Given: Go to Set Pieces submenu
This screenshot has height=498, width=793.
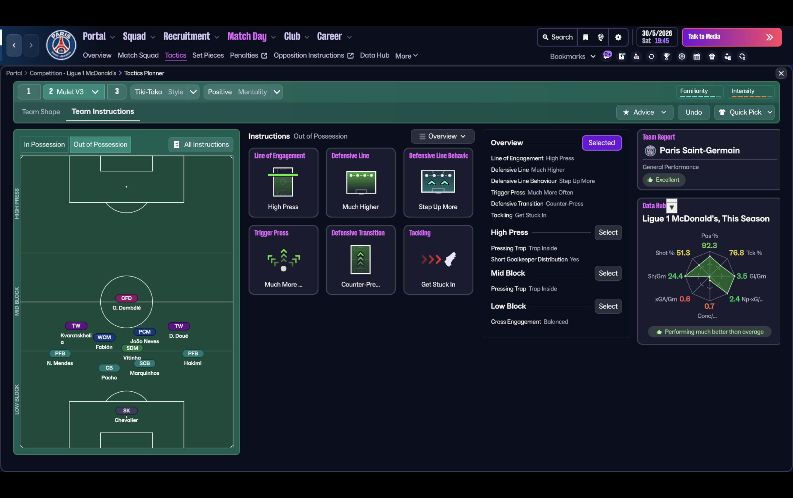Looking at the screenshot, I should pos(208,55).
